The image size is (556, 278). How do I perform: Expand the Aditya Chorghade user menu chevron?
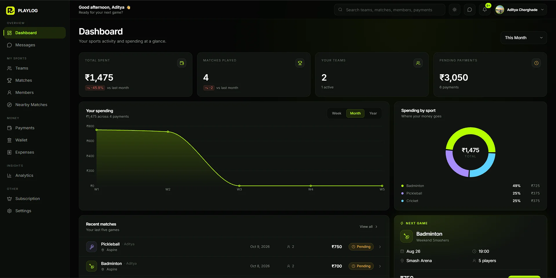542,10
